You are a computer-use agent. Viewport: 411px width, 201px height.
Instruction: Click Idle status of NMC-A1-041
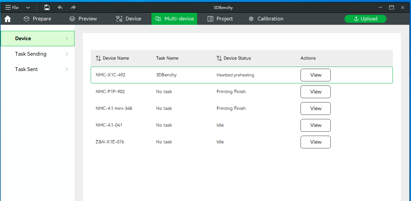(220, 125)
